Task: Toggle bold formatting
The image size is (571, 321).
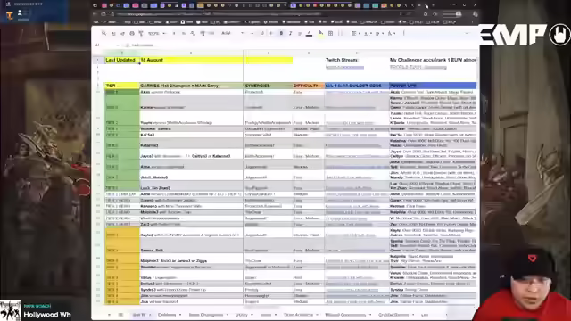Action: pos(281,33)
